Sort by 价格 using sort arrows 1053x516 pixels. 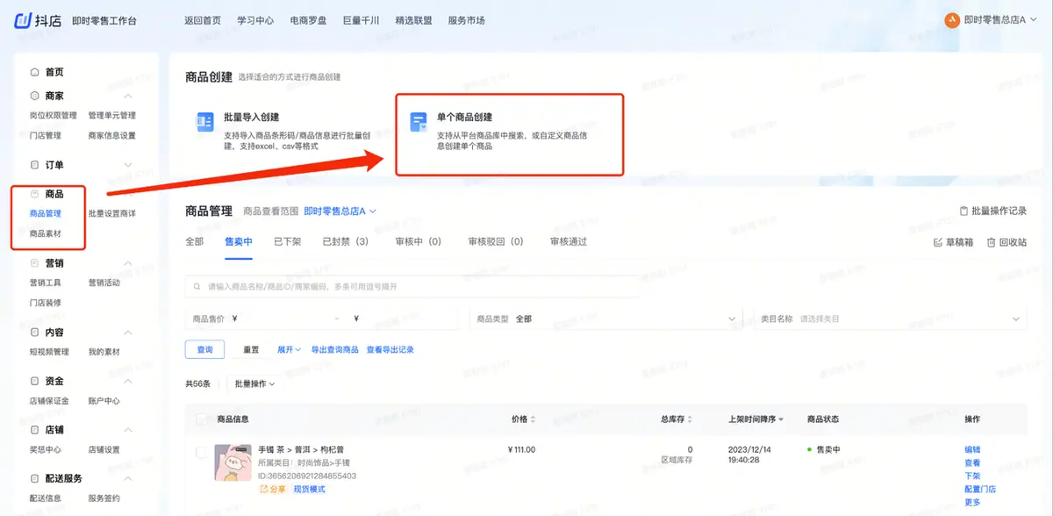(x=533, y=419)
